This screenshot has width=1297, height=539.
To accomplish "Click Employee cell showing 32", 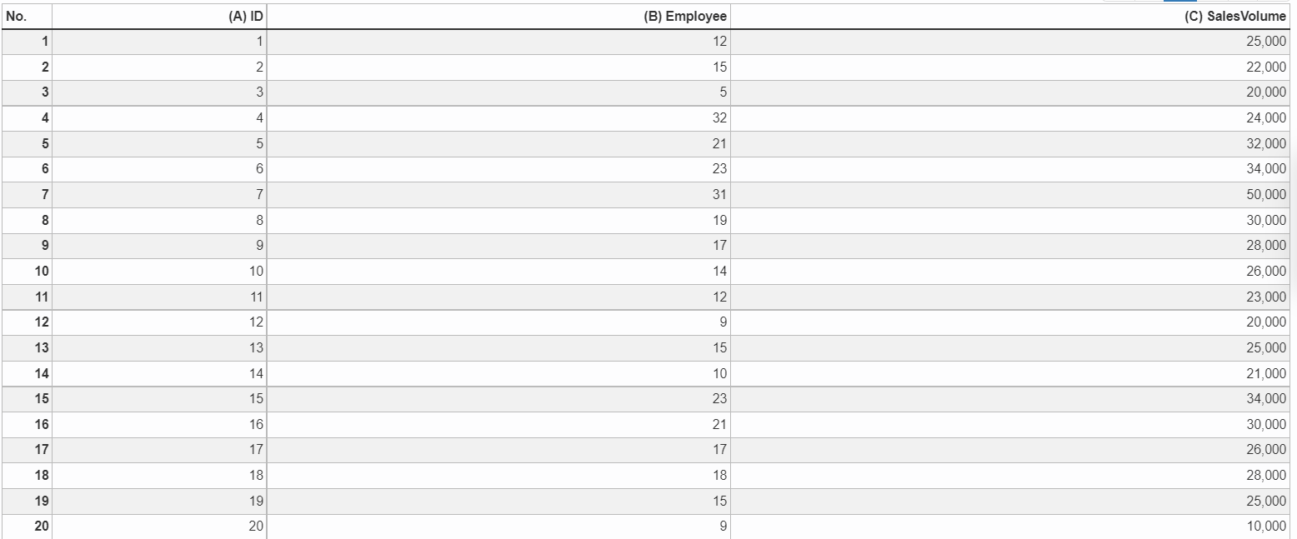I will coord(498,118).
